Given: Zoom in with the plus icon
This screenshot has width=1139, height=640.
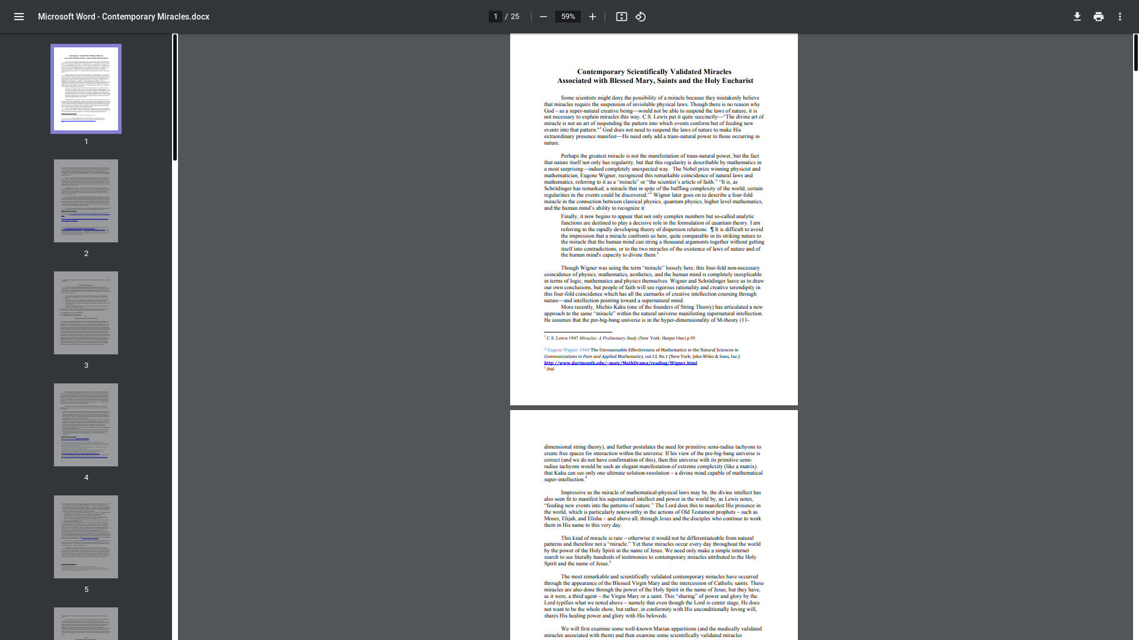Looking at the screenshot, I should point(592,17).
